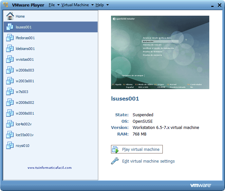Close the VMware Player window
The image size is (225, 191).
(x=219, y=5)
